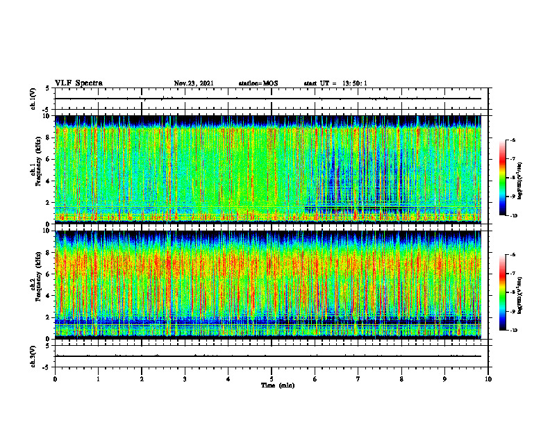The height and width of the screenshot is (425, 550).
Task: Click the date label "Nov.23, 2021"
Action: [194, 83]
